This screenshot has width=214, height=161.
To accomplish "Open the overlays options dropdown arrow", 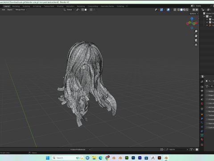I will (x=171, y=10).
